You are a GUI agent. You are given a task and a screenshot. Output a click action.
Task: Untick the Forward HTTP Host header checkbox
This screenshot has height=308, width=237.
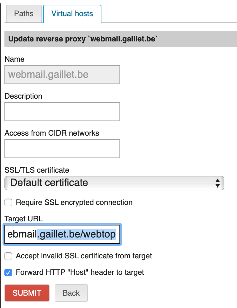pyautogui.click(x=9, y=272)
